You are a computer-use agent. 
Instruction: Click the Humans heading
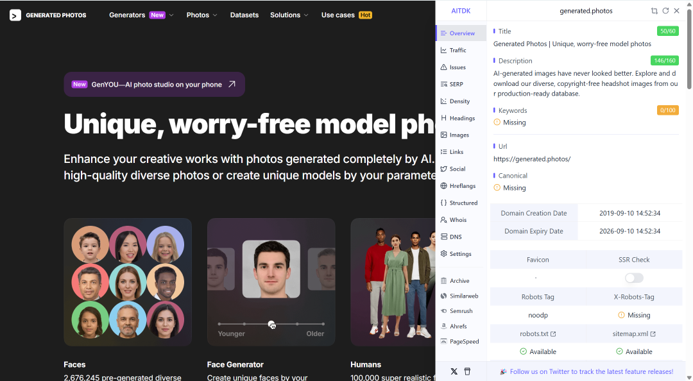click(366, 365)
